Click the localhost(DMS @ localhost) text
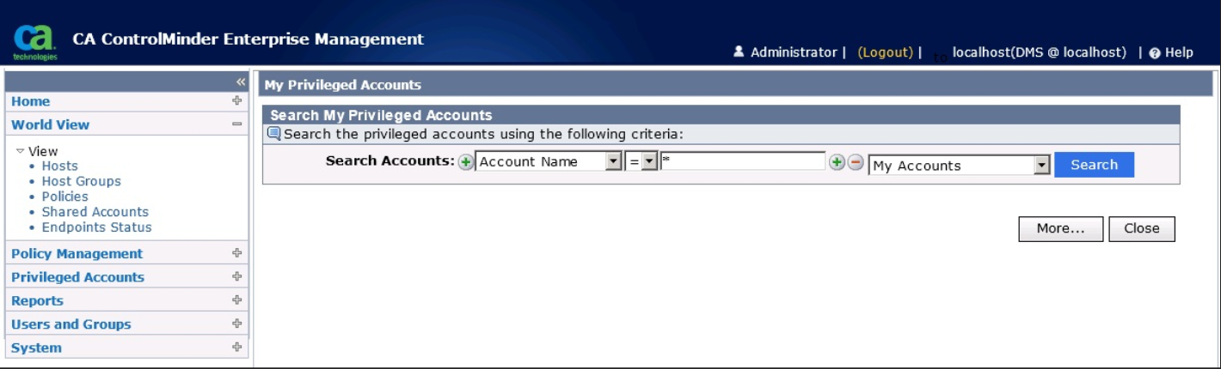1221x369 pixels. [x=1040, y=52]
